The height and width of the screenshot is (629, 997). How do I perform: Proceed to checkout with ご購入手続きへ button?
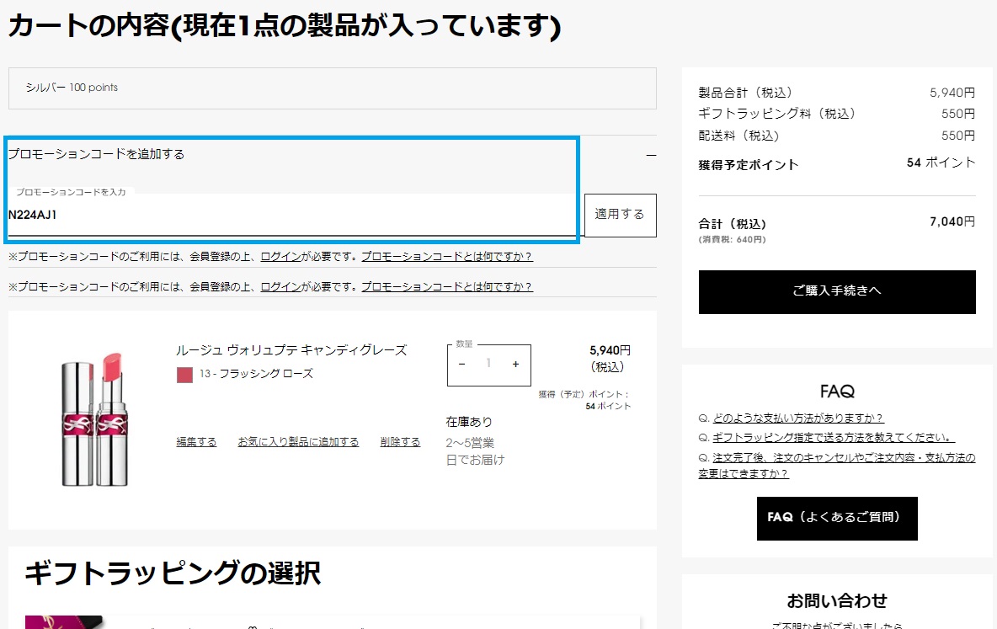(837, 292)
